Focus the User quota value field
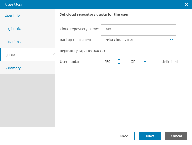Screen dimensions: 192x145 click(x=108, y=62)
